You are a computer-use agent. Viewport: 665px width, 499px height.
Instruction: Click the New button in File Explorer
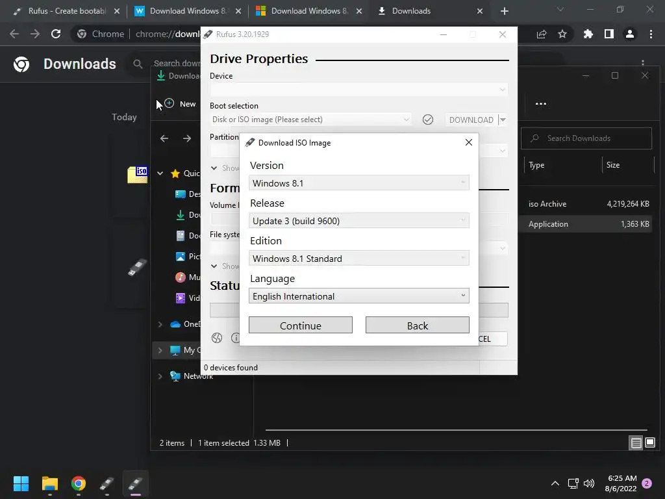[x=181, y=103]
